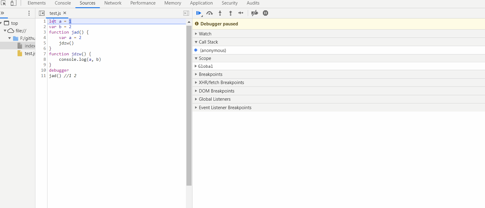Image resolution: width=485 pixels, height=208 pixels.
Task: Select the (anonymous) call stack frame
Action: click(x=338, y=50)
